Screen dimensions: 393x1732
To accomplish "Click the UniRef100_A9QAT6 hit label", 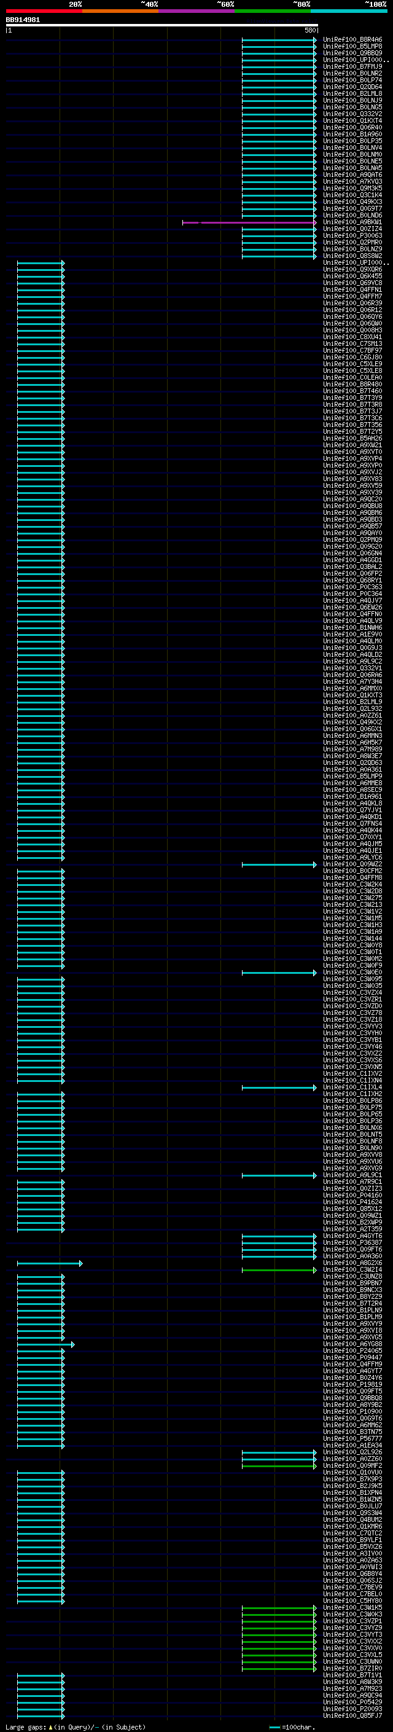I will pos(352,175).
